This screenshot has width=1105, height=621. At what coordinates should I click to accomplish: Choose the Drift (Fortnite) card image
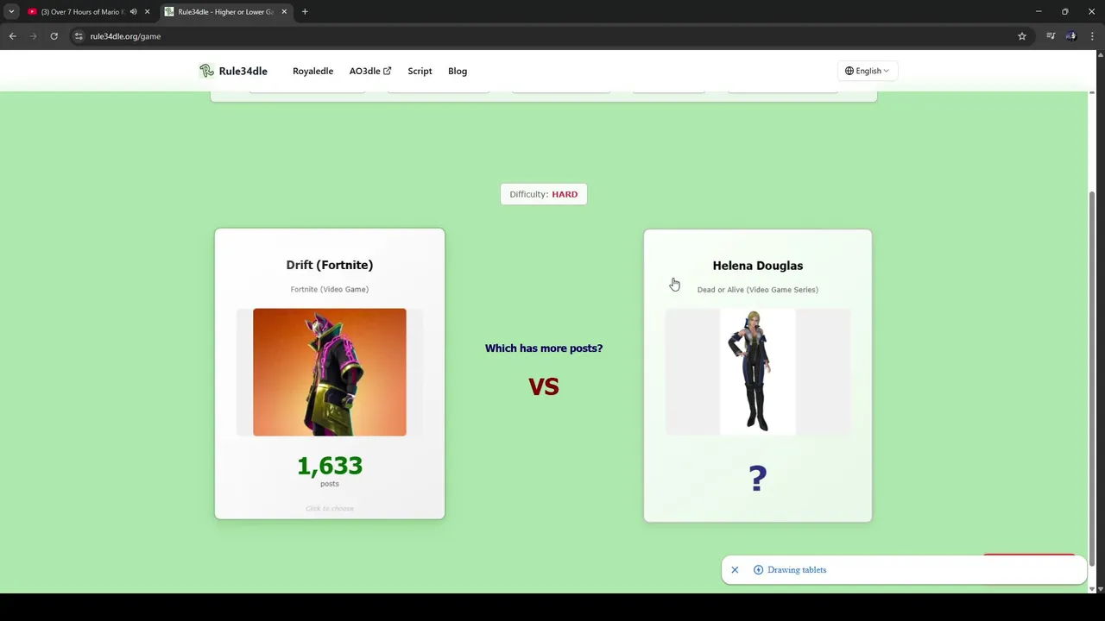pyautogui.click(x=330, y=372)
